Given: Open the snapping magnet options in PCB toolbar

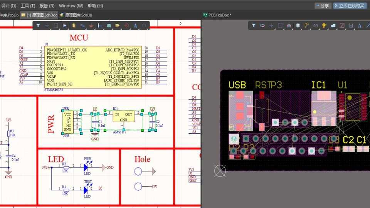Looking at the screenshot, I should tap(262, 25).
